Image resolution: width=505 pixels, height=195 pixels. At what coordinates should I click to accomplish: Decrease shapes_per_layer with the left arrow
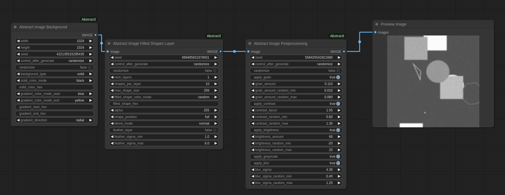coord(112,84)
